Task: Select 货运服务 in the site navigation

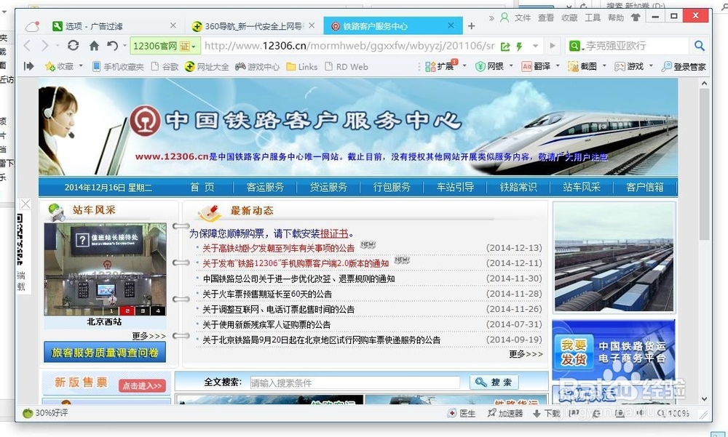Action: (328, 187)
